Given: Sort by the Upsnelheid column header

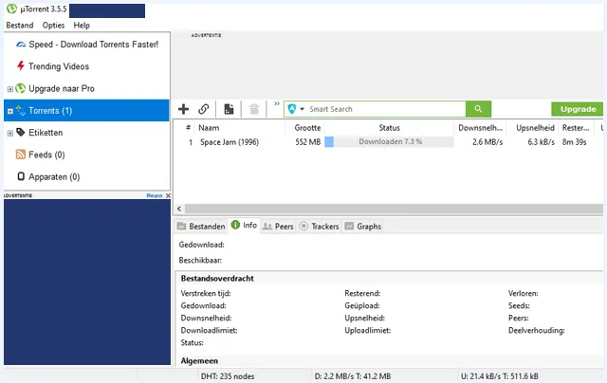Looking at the screenshot, I should point(535,128).
